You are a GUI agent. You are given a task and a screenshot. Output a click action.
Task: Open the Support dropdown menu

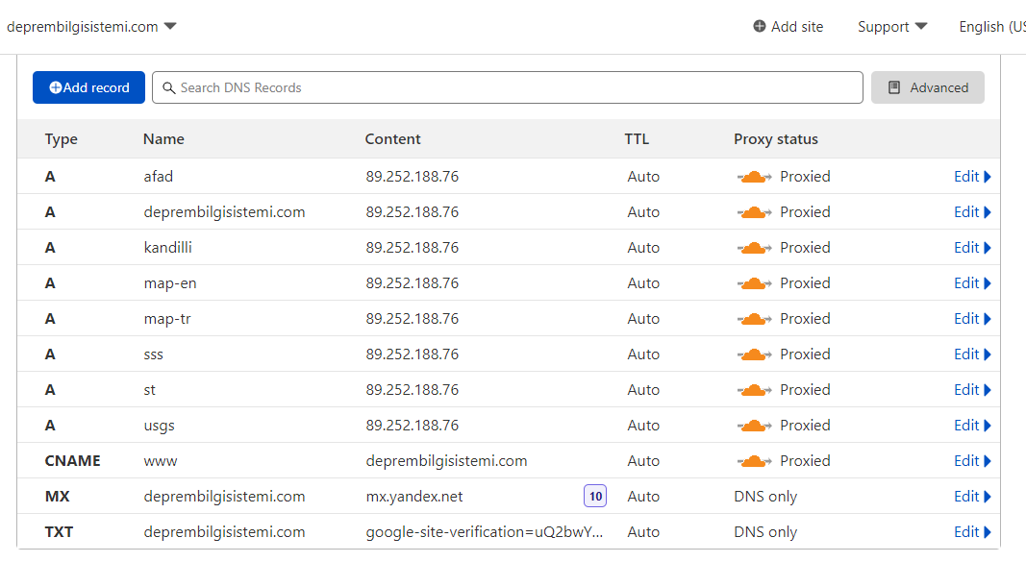(892, 27)
